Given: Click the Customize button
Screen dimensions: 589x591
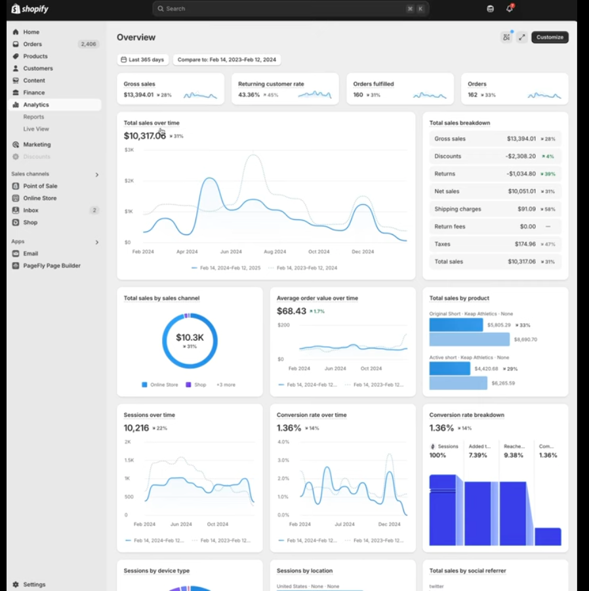Looking at the screenshot, I should click(550, 37).
